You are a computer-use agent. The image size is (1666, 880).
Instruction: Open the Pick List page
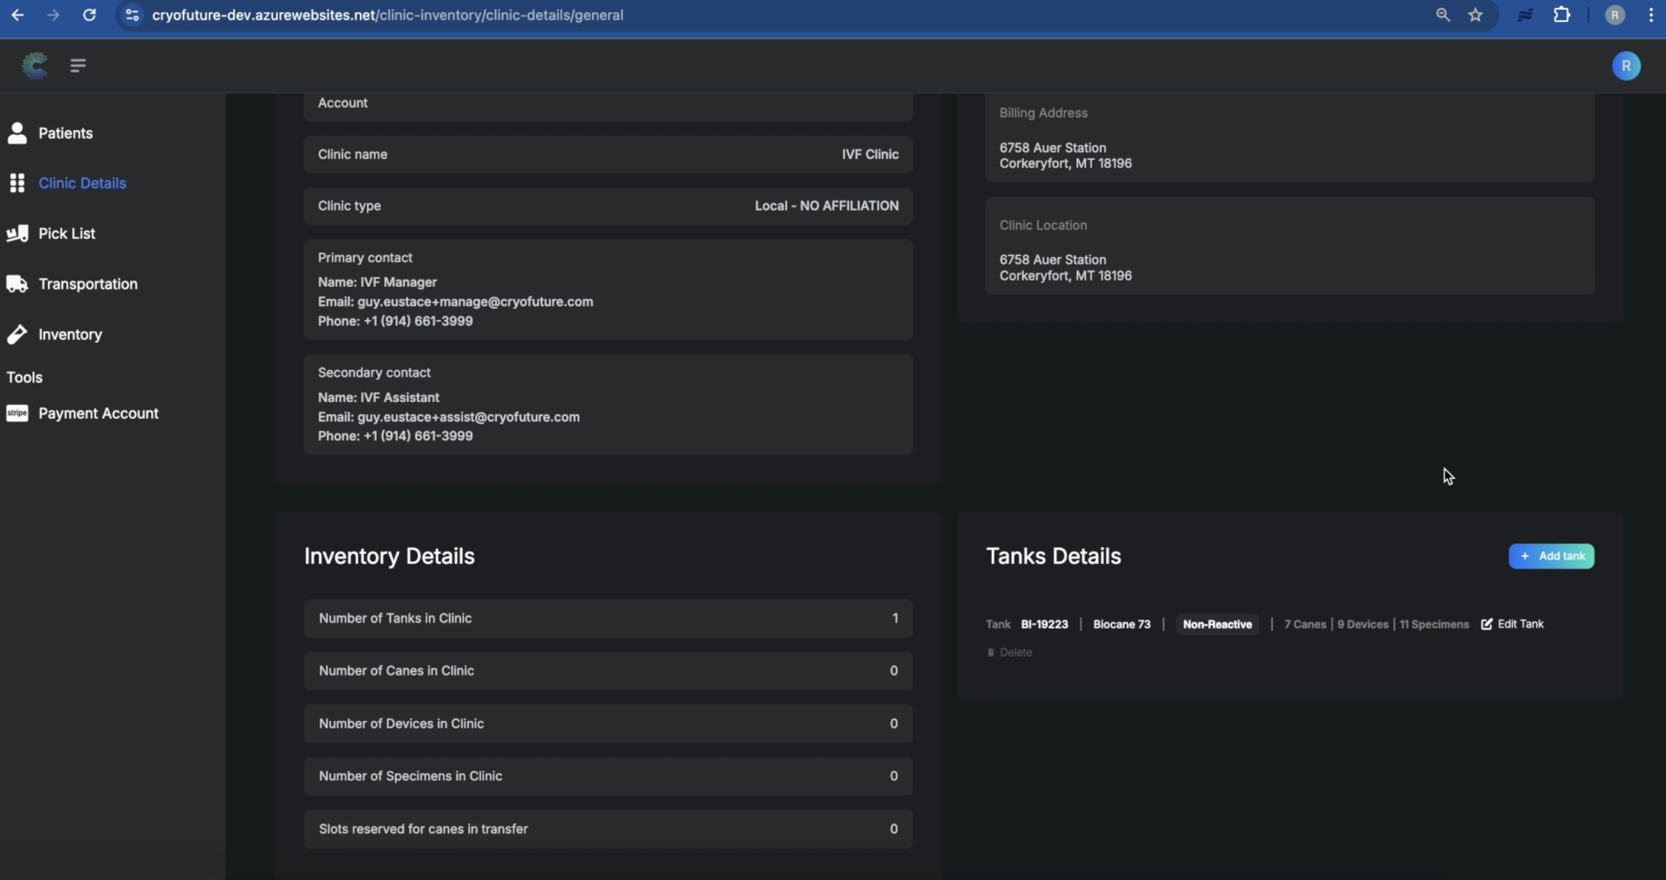pyautogui.click(x=67, y=234)
